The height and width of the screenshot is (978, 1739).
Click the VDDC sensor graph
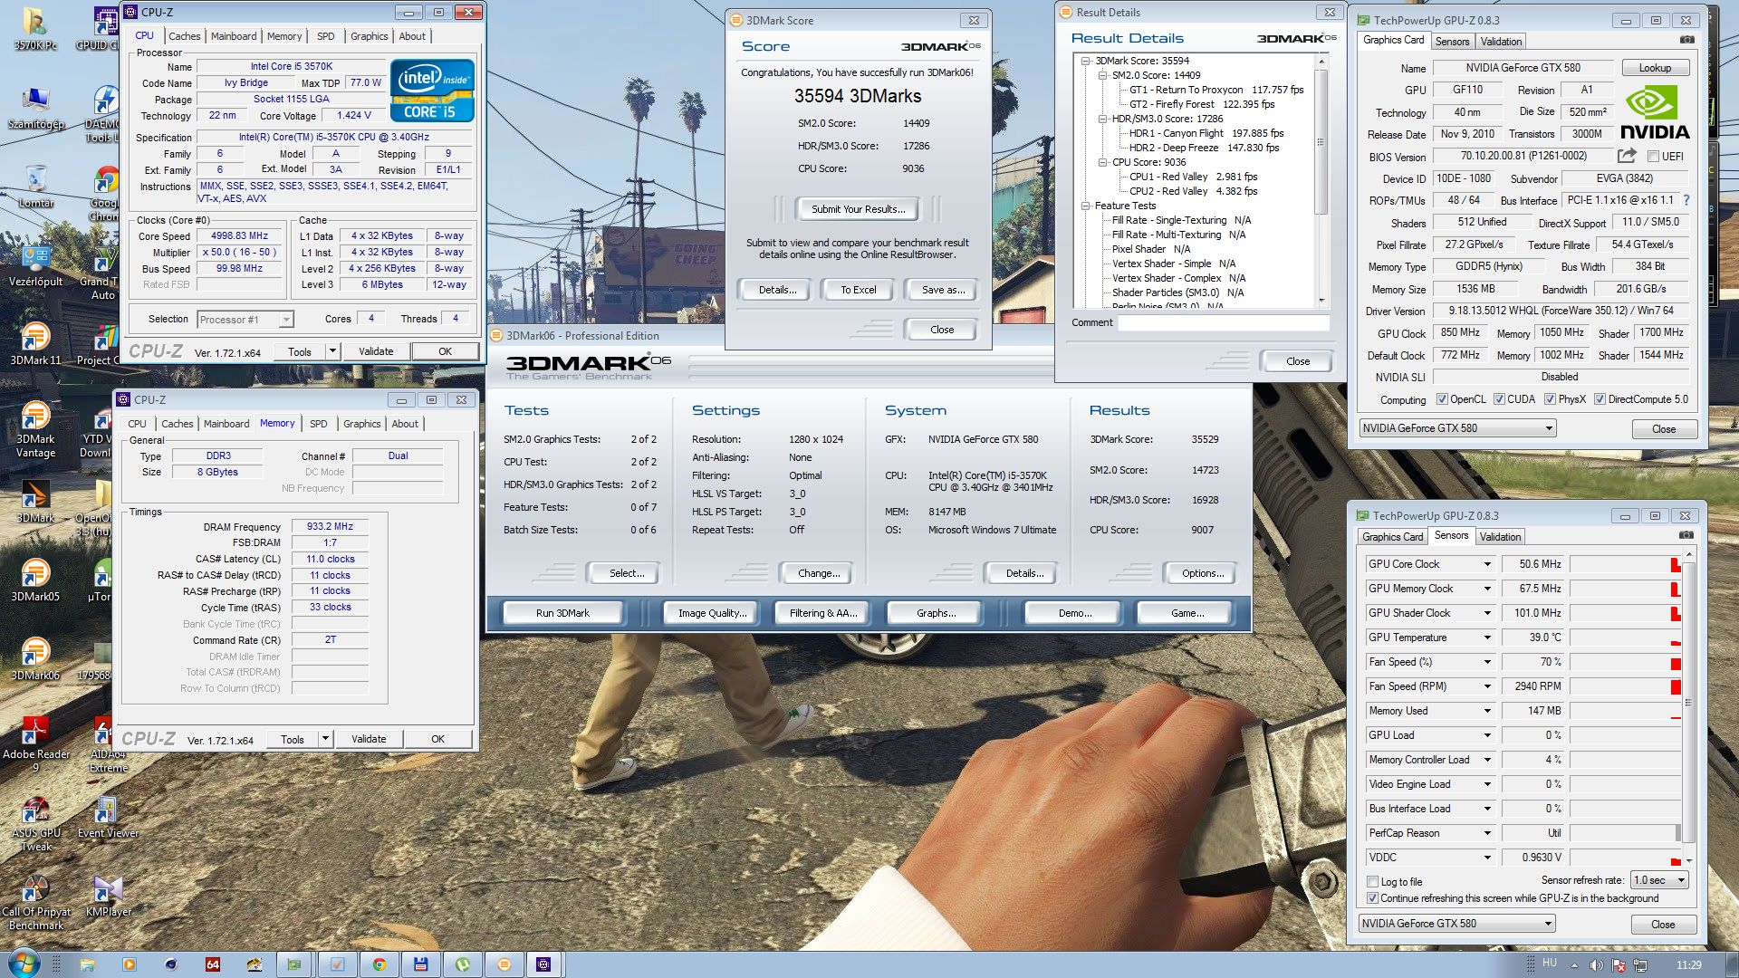(1625, 858)
